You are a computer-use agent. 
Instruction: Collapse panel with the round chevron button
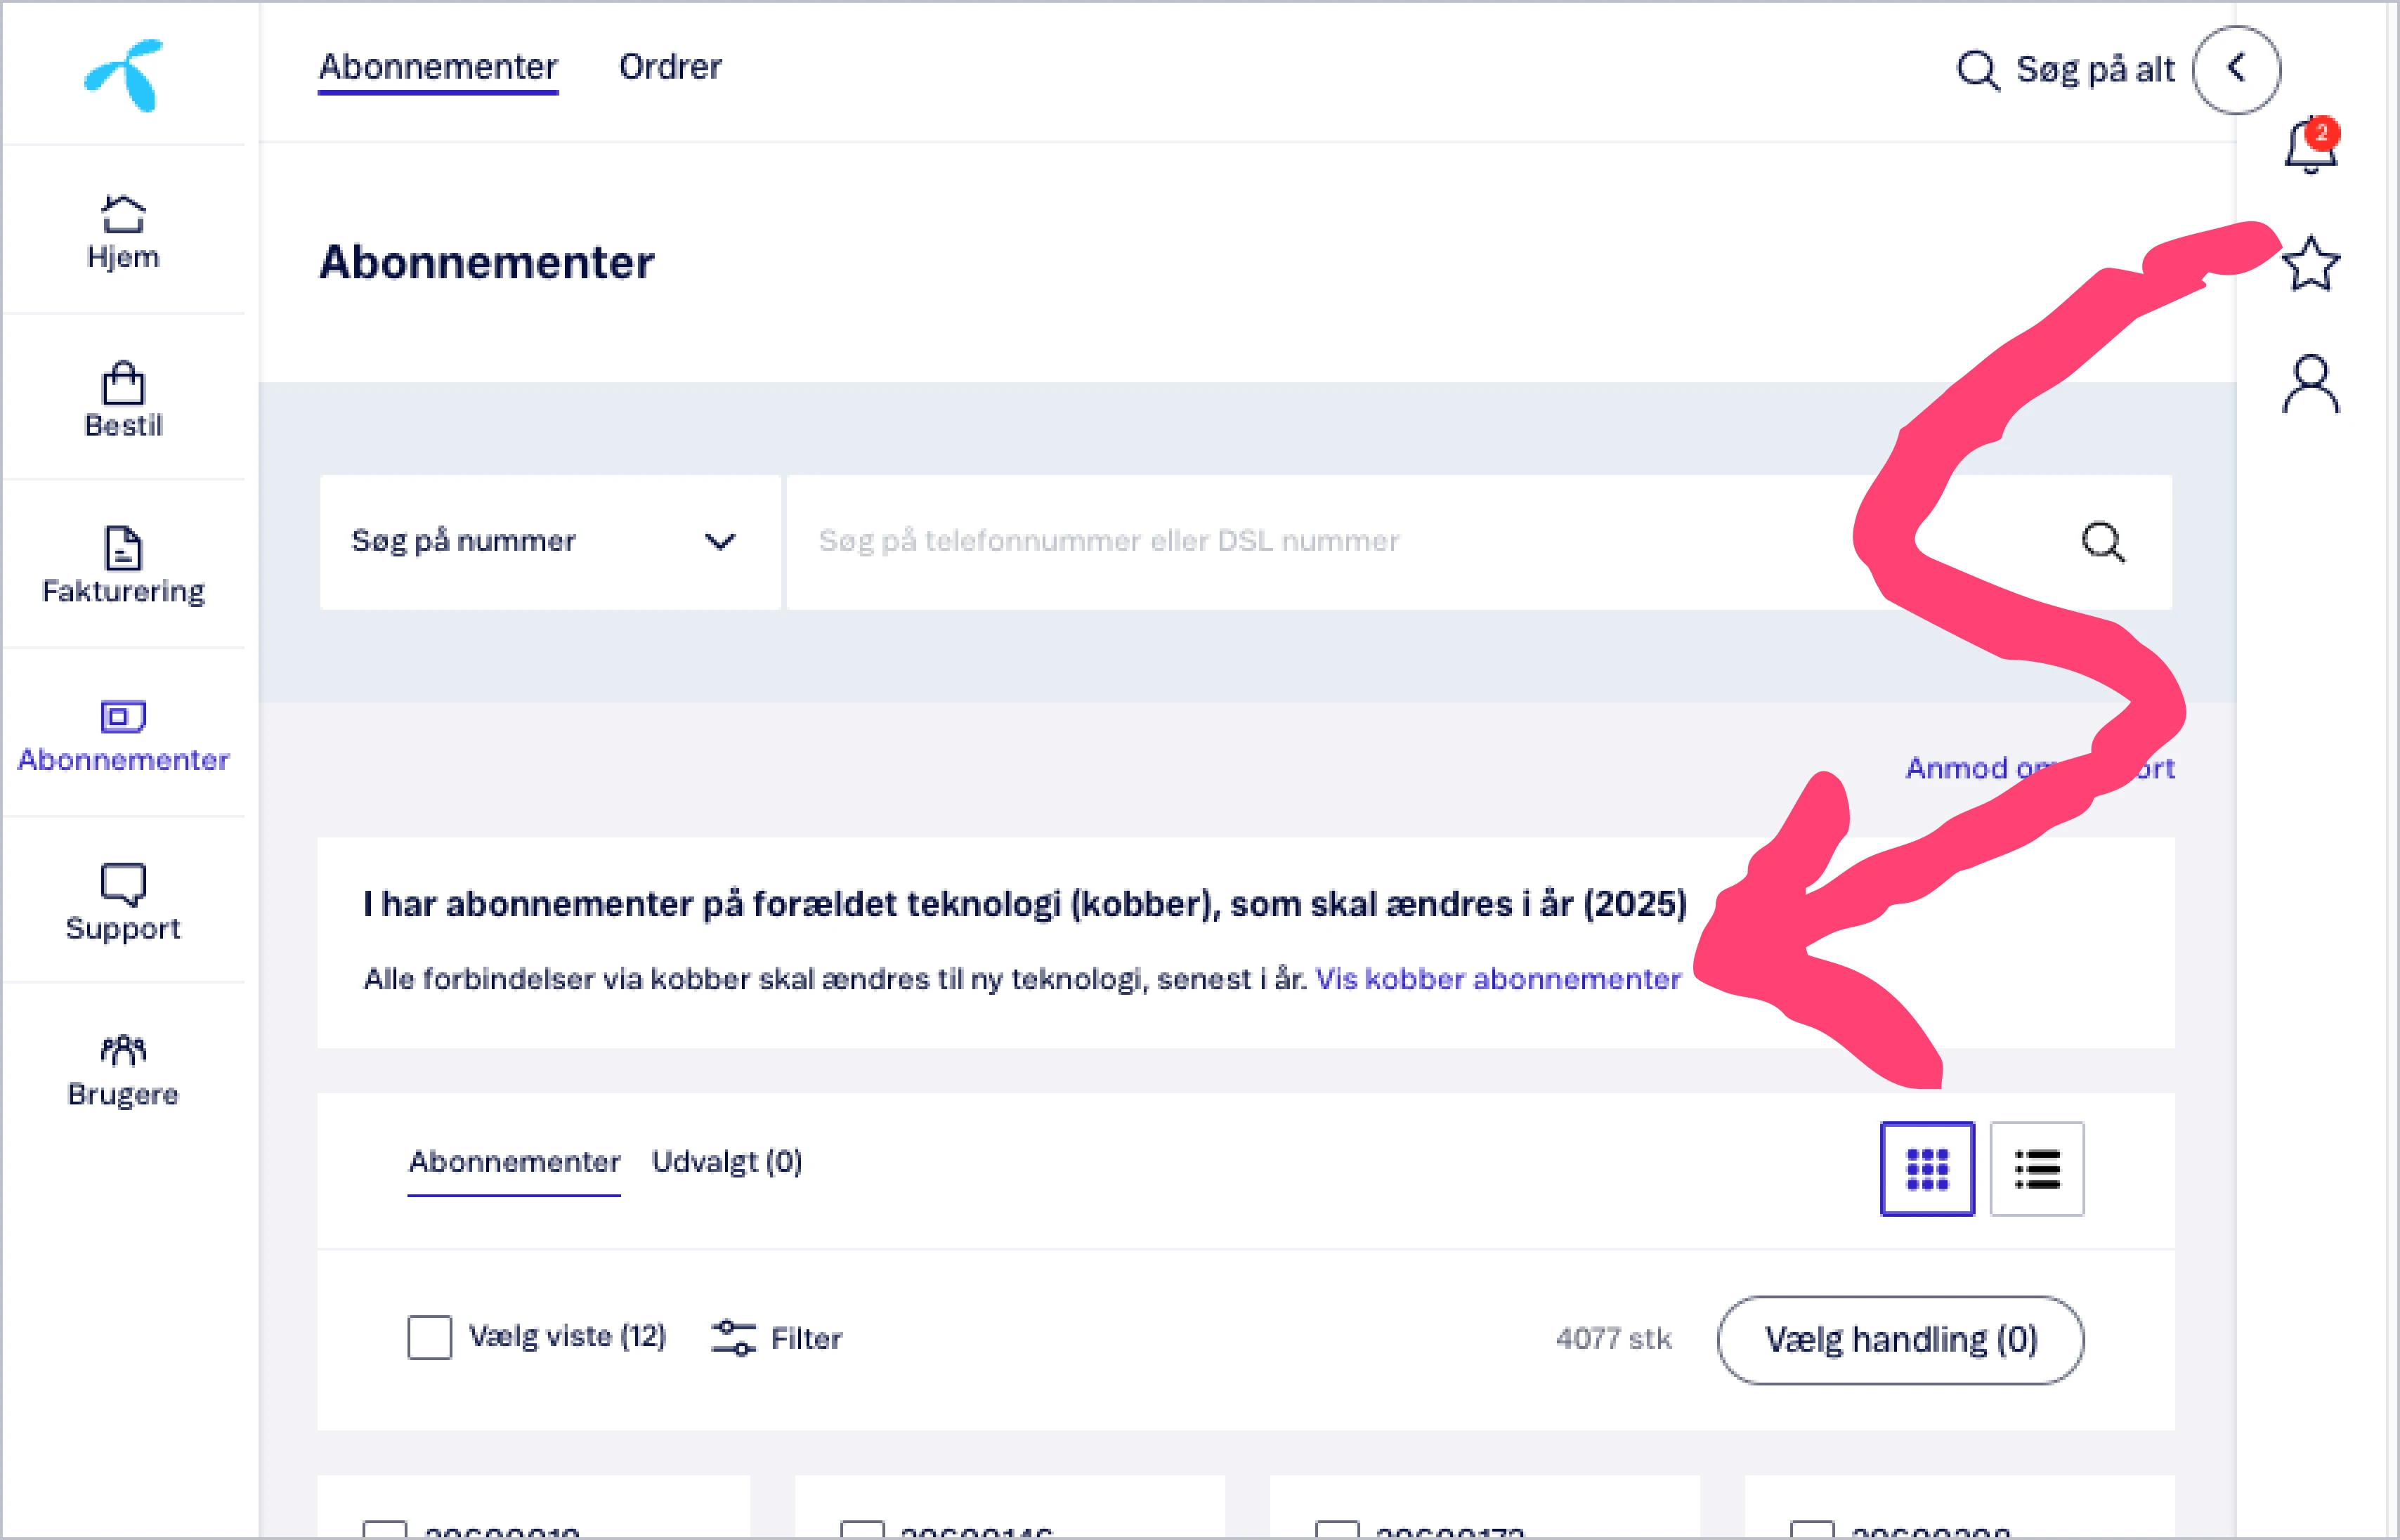tap(2237, 69)
